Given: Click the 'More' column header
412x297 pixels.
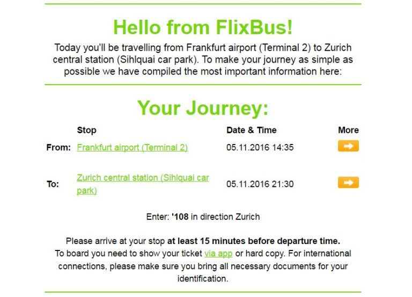Looking at the screenshot, I should pos(348,130).
